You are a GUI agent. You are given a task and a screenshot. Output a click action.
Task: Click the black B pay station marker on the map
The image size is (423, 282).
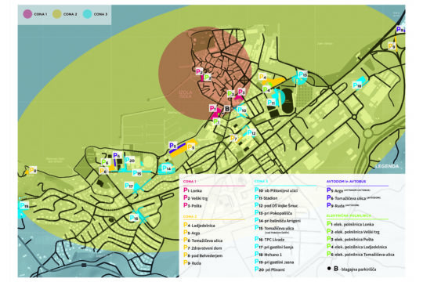tap(227, 109)
